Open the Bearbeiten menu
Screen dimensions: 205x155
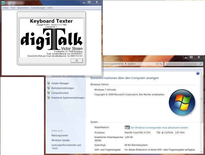point(23,8)
